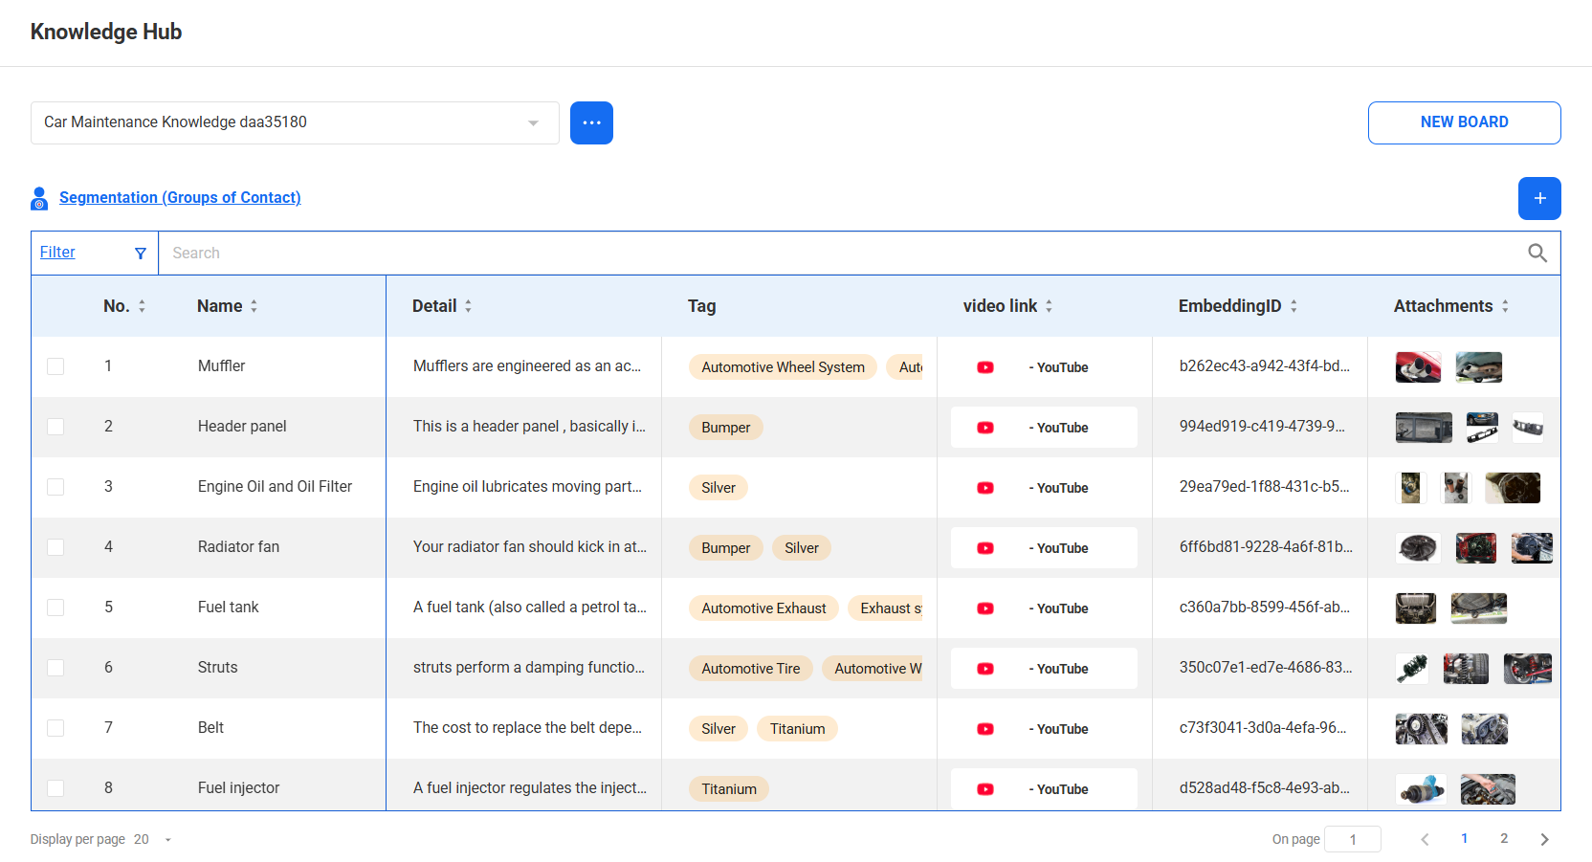Click the segmentation person icon

[x=39, y=198]
